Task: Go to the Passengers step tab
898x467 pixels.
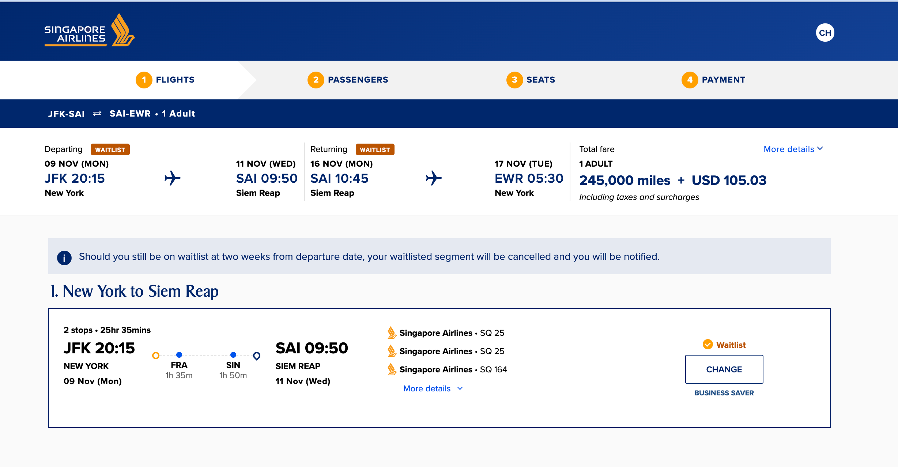Action: [x=348, y=80]
